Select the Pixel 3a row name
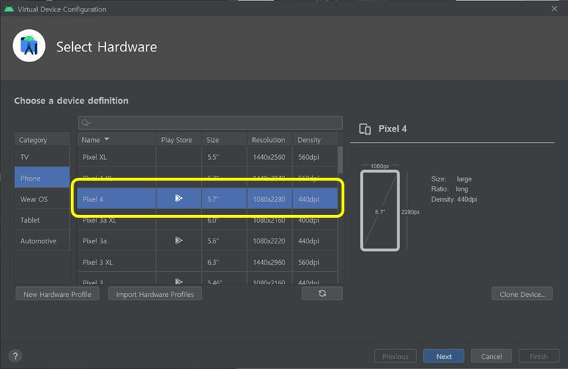568x369 pixels. pos(94,241)
